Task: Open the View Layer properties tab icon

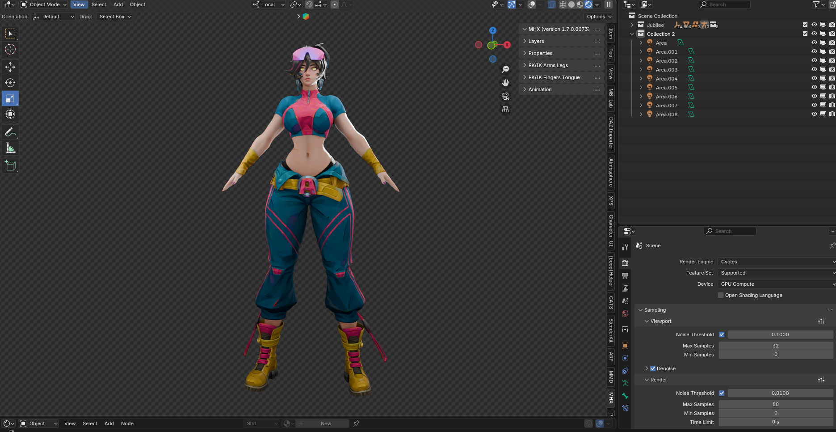Action: tap(625, 288)
